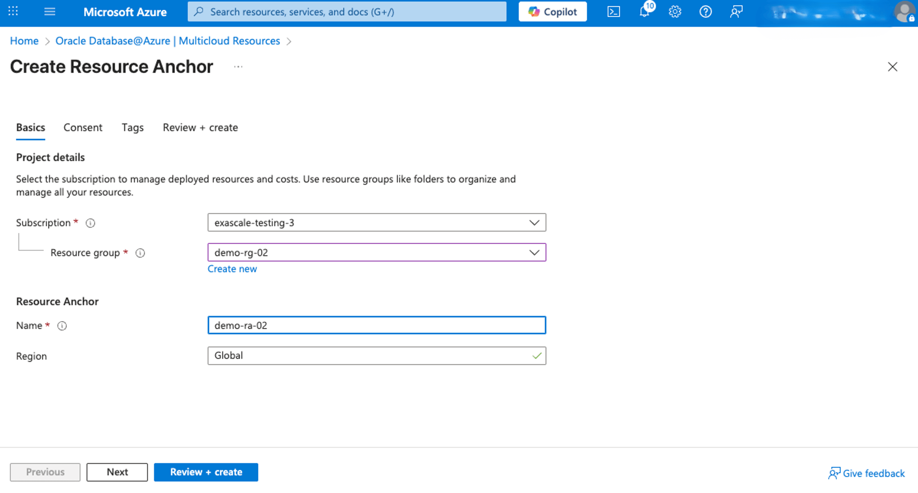The width and height of the screenshot is (918, 493).
Task: Click inside the Name input field
Action: (x=377, y=325)
